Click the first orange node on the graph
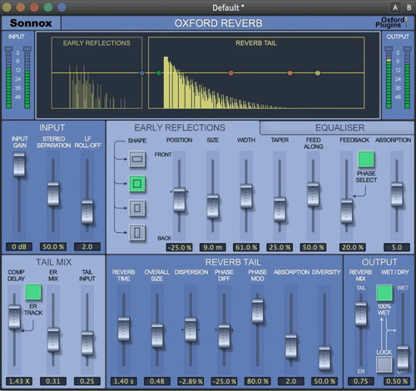Screen dimensions: 416x391 coord(230,73)
